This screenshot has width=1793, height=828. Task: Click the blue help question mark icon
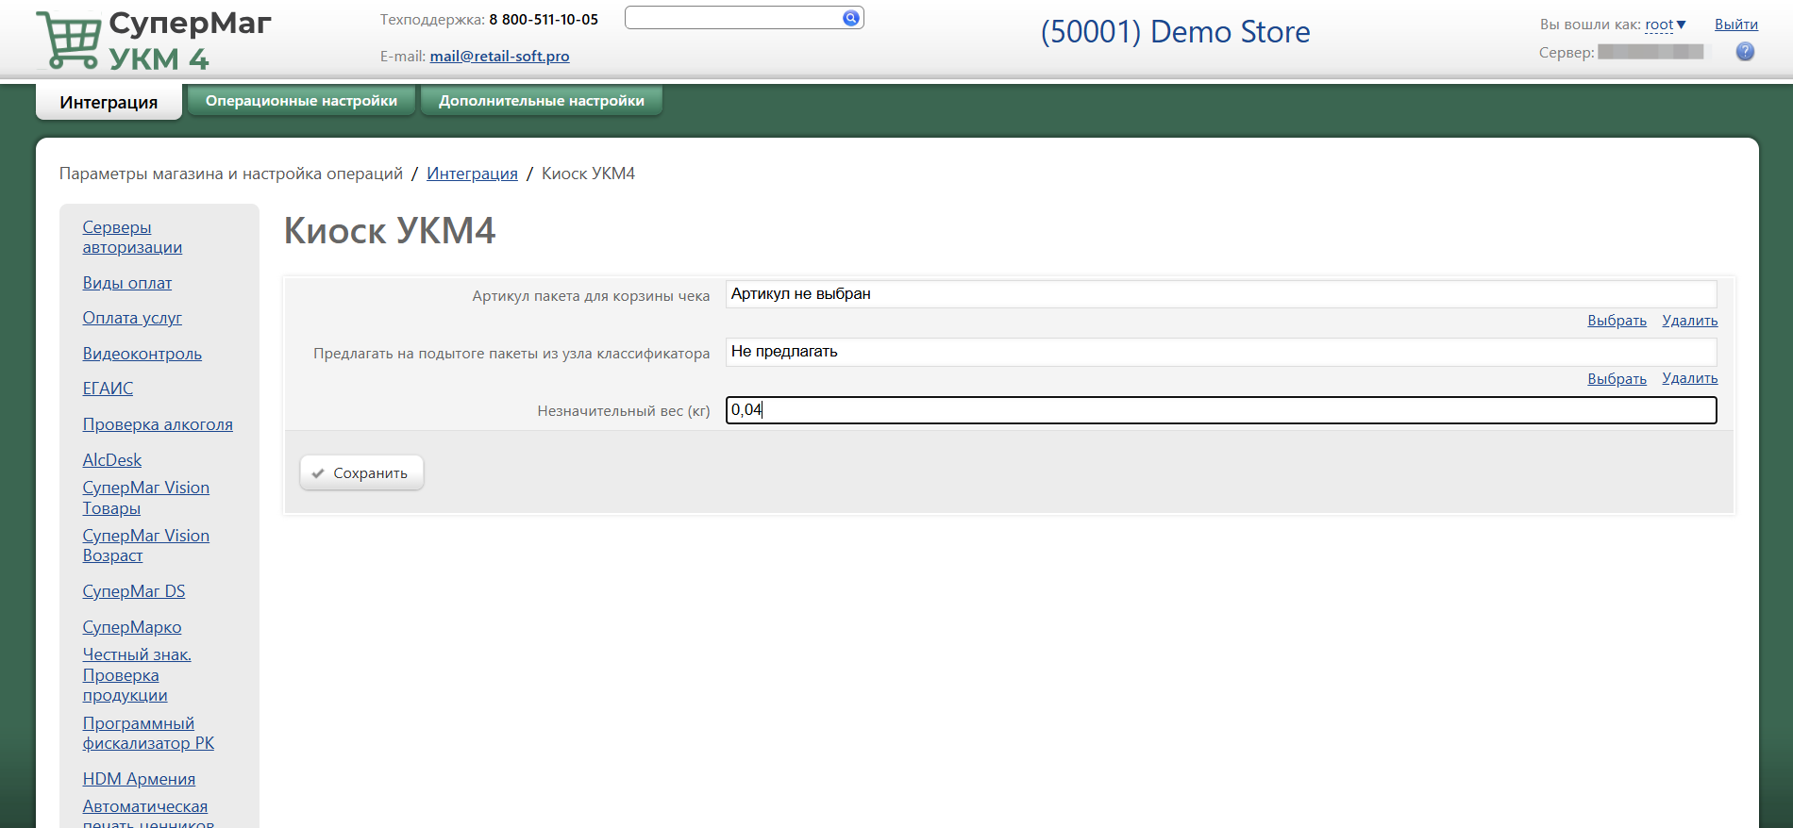point(1745,52)
